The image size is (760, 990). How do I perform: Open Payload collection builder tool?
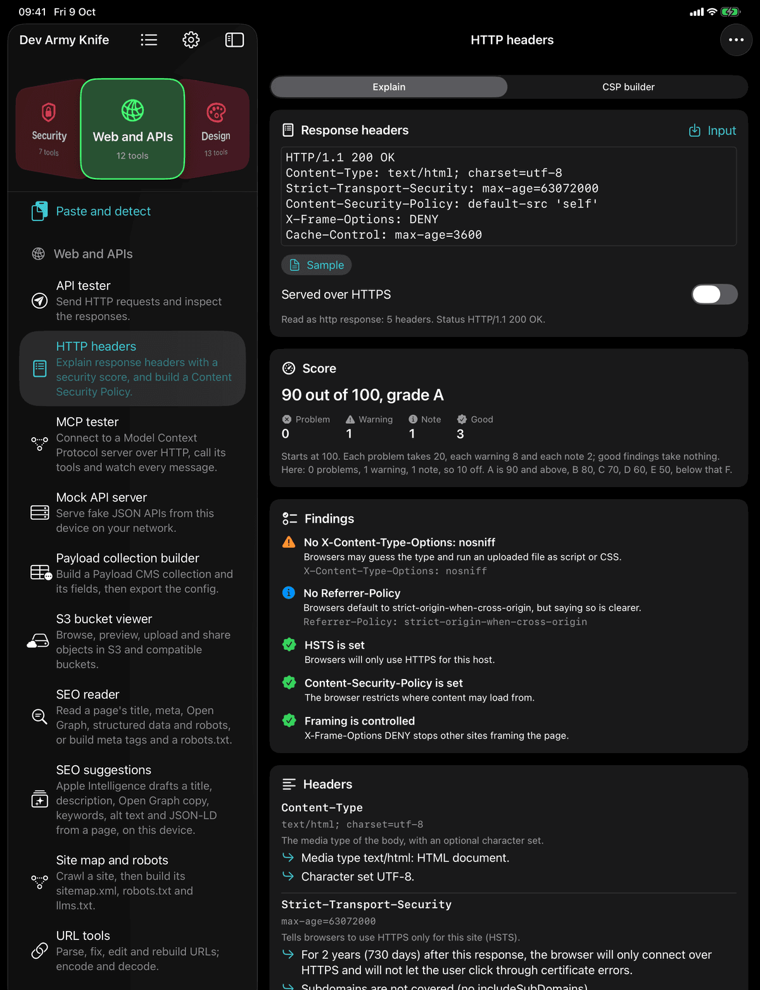pos(132,573)
